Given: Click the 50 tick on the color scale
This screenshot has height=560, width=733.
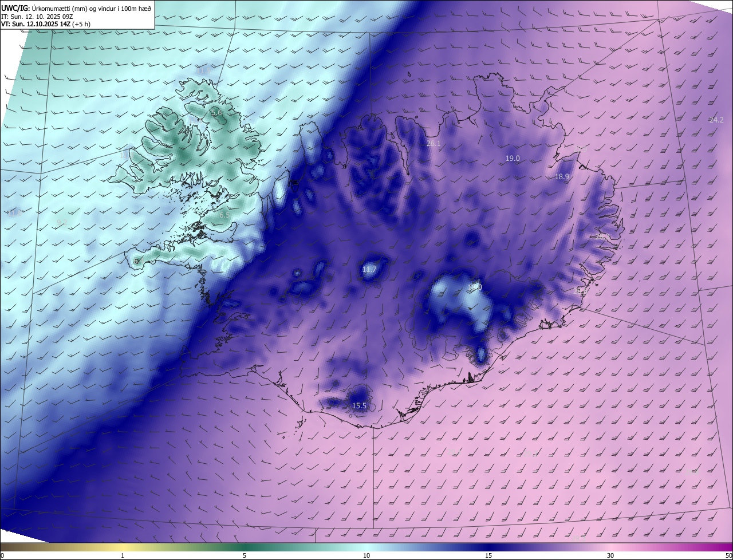Looking at the screenshot, I should [728, 555].
